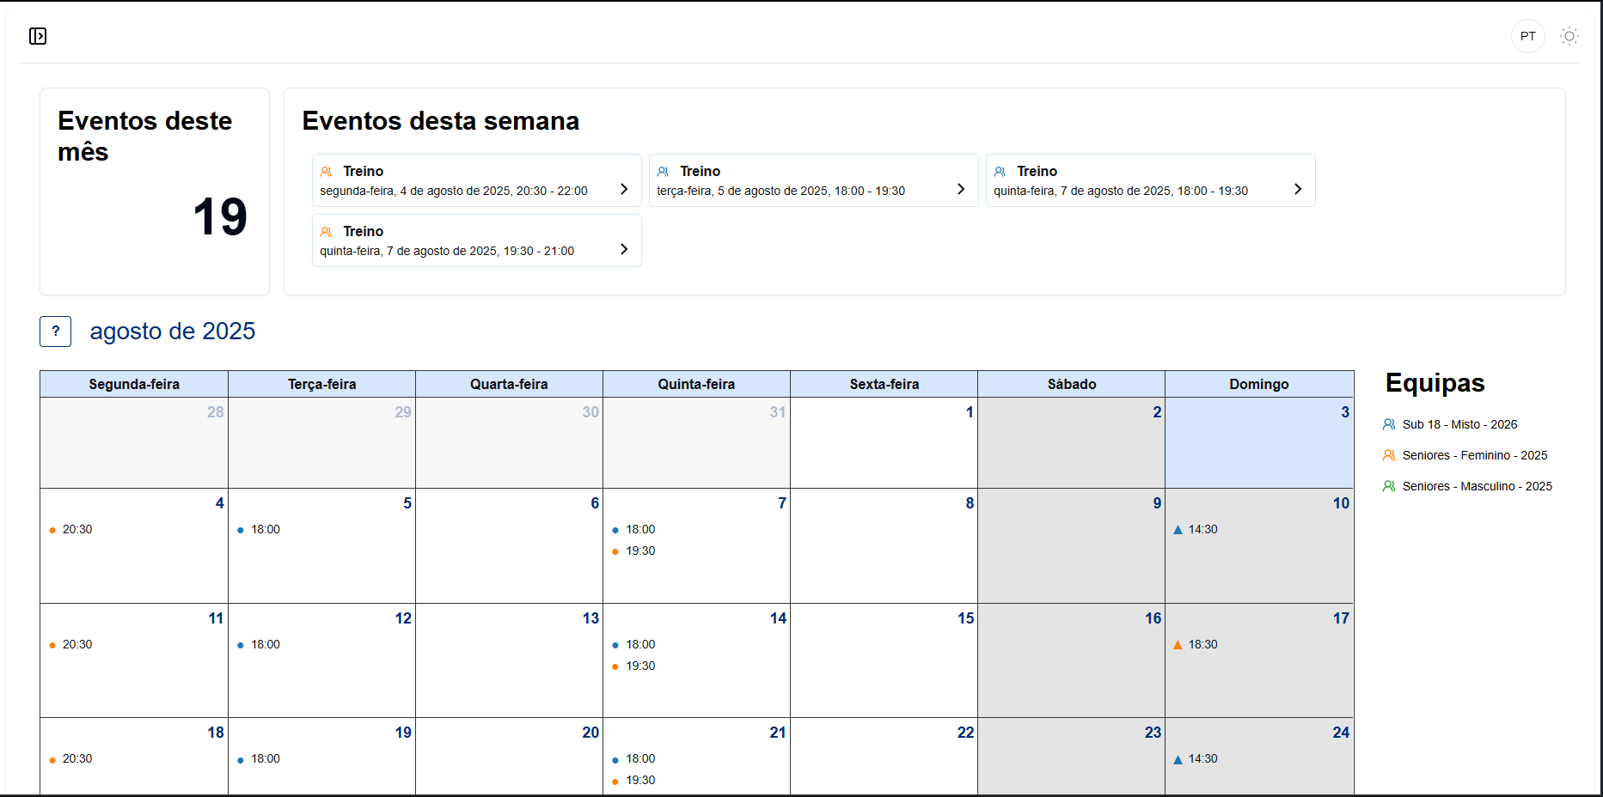Toggle the sidebar panel icon
The image size is (1603, 797).
coord(38,36)
